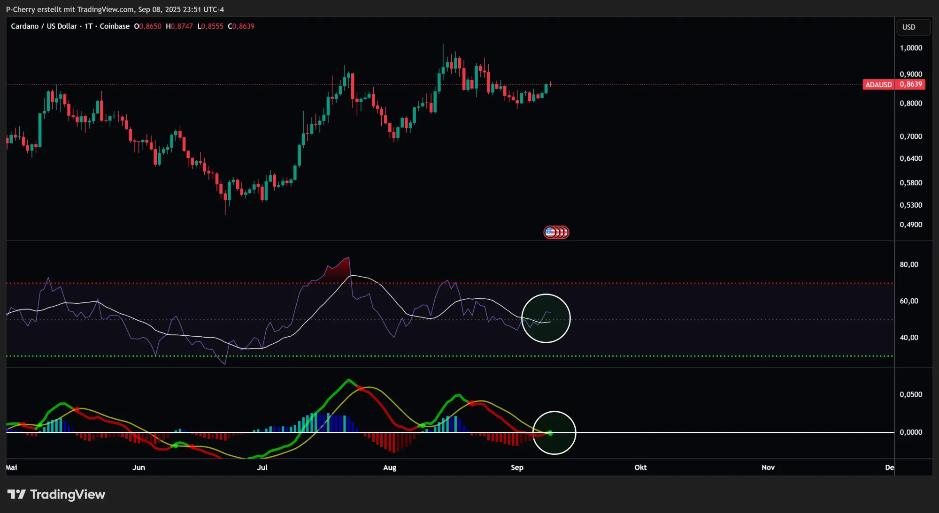
Task: Click the Okt label on time axis
Action: [640, 468]
